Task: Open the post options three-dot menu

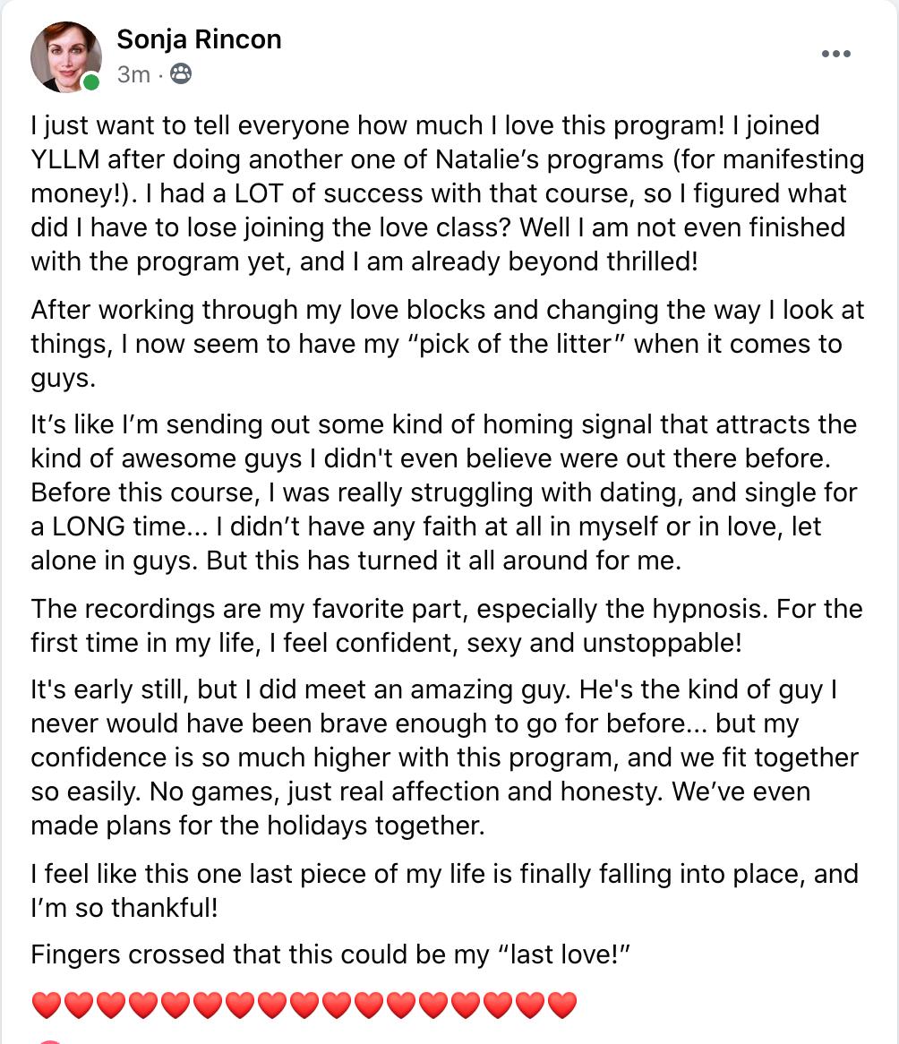Action: [x=835, y=54]
